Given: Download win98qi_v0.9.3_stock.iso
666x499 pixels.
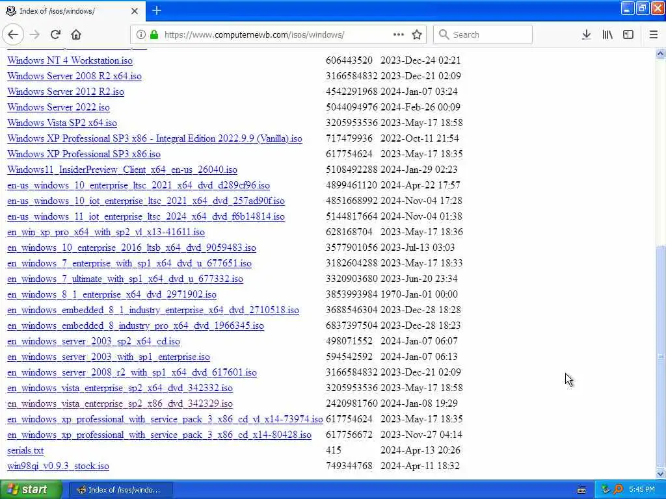Looking at the screenshot, I should 58,467.
